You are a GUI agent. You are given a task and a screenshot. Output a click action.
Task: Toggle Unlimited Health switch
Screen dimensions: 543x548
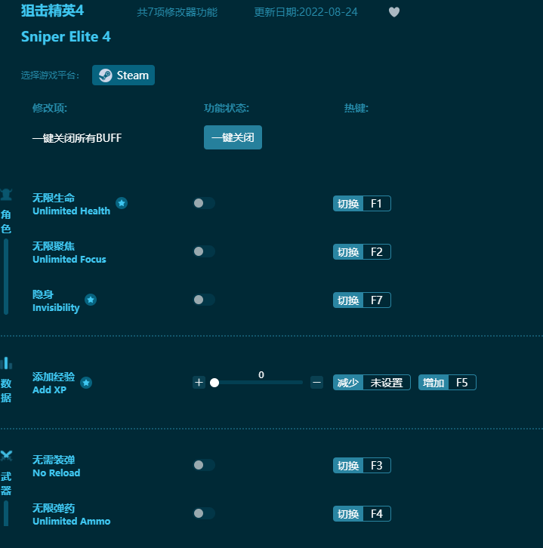coord(204,203)
